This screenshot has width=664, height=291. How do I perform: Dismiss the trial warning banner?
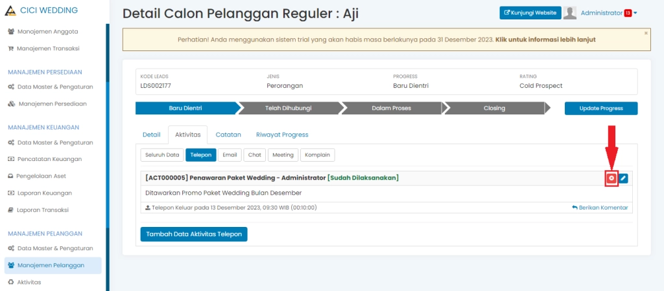pyautogui.click(x=646, y=32)
